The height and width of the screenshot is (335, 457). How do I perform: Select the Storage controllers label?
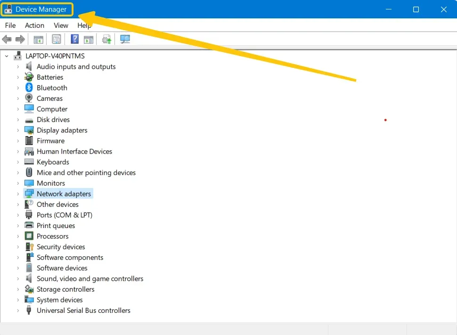[x=65, y=289]
